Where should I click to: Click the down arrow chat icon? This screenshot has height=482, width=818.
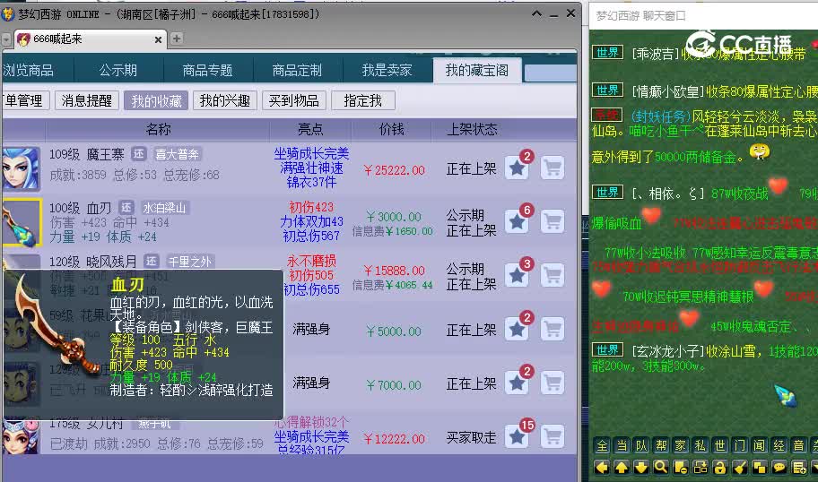point(641,468)
